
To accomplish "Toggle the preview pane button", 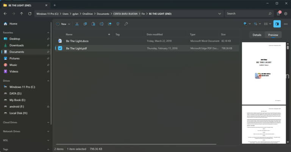I will coord(277,24).
